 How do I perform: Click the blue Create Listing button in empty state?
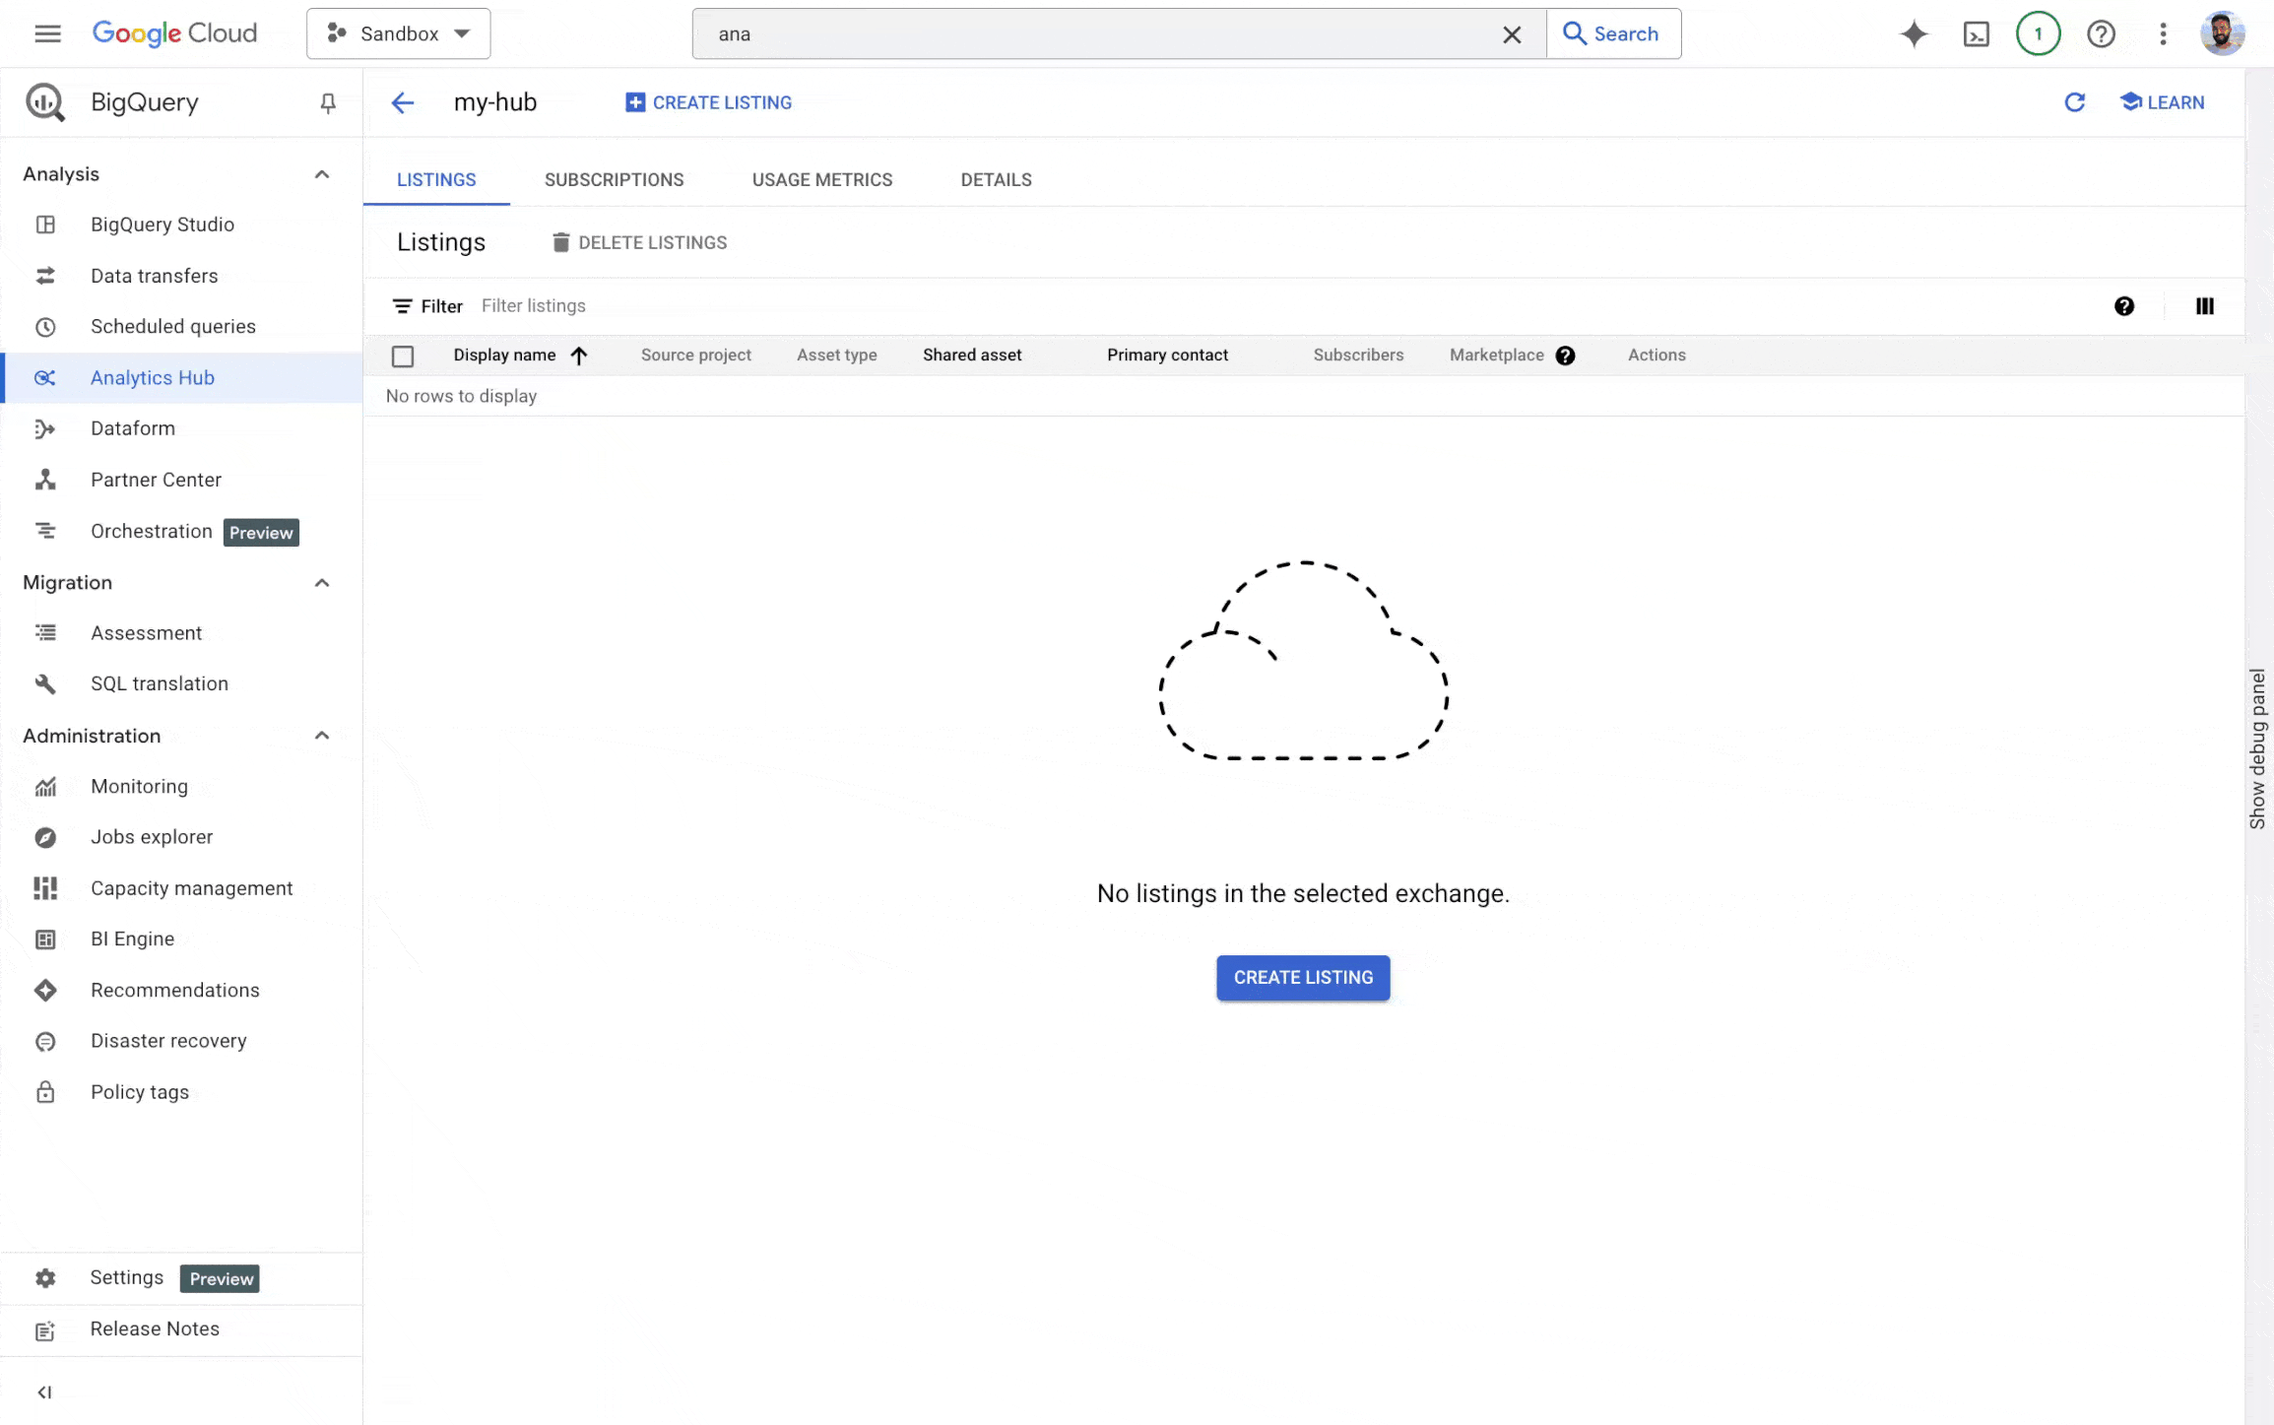pyautogui.click(x=1302, y=978)
